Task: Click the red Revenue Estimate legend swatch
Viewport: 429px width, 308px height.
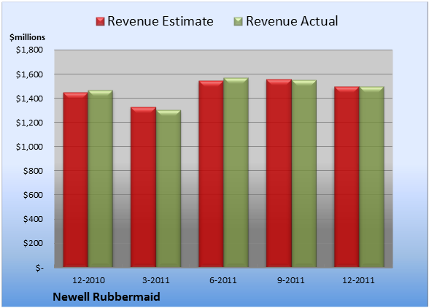Action: 100,21
